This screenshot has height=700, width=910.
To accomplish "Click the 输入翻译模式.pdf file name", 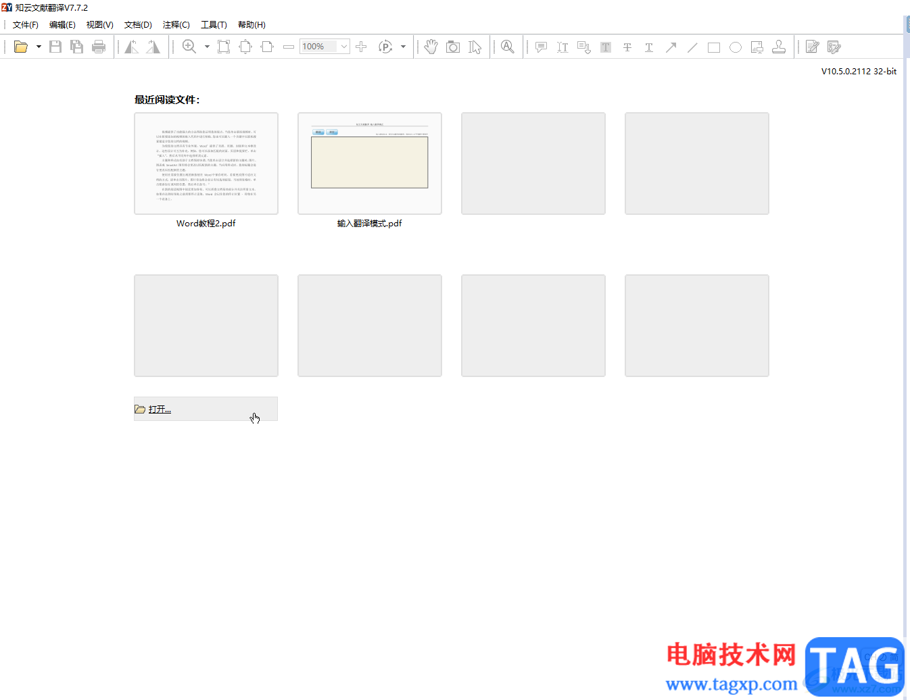I will pos(370,224).
